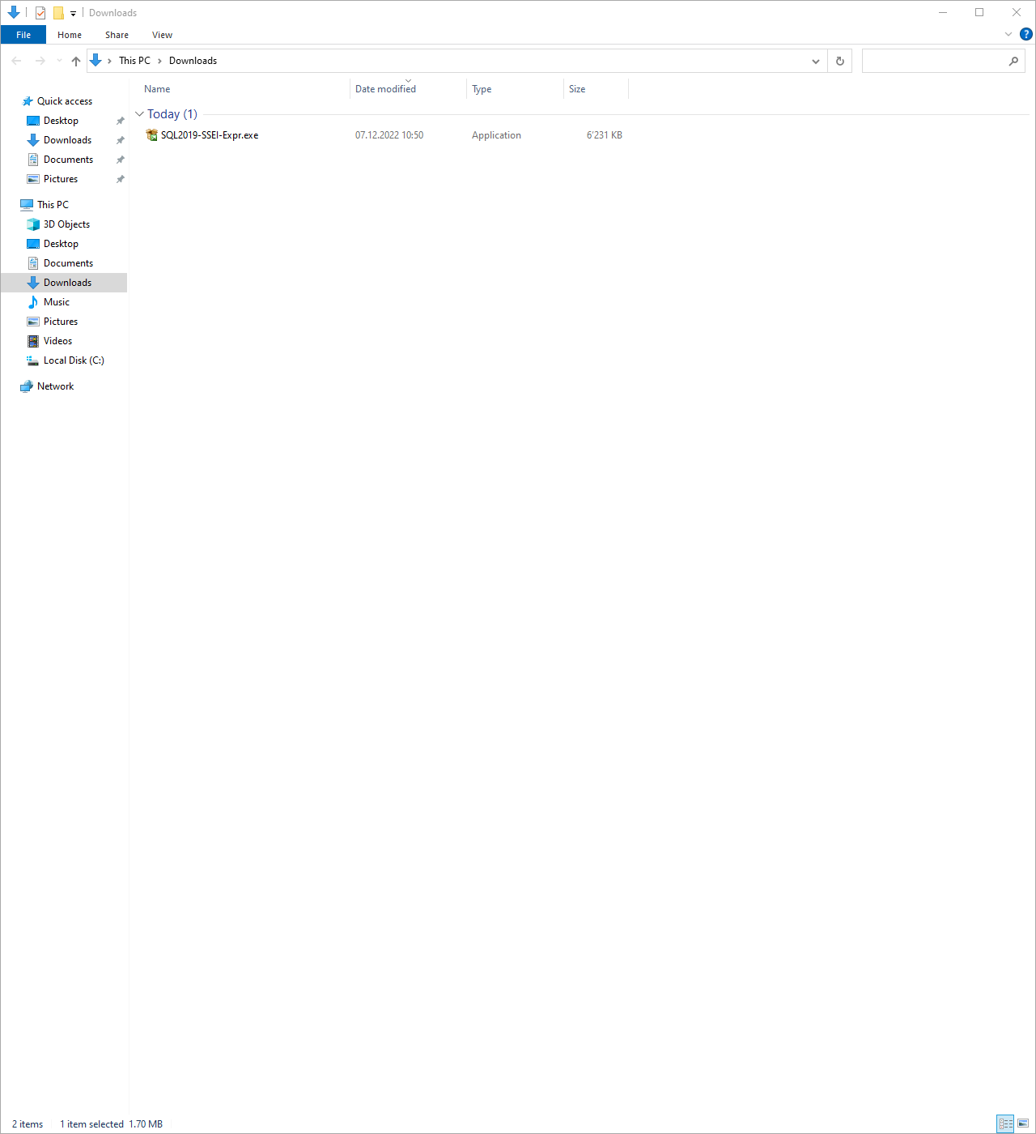Open pinned Pictures under Quick access
The width and height of the screenshot is (1036, 1134).
pyautogui.click(x=61, y=179)
